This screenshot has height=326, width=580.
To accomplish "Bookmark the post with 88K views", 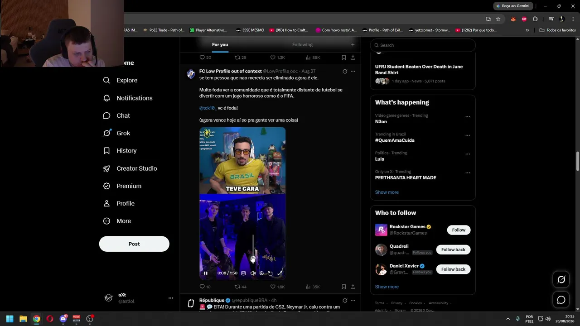I will click(344, 58).
